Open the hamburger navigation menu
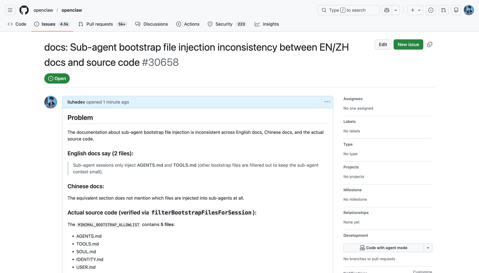The height and width of the screenshot is (273, 479). point(10,10)
